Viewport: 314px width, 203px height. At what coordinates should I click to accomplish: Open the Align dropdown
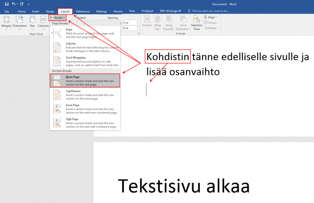(211, 18)
